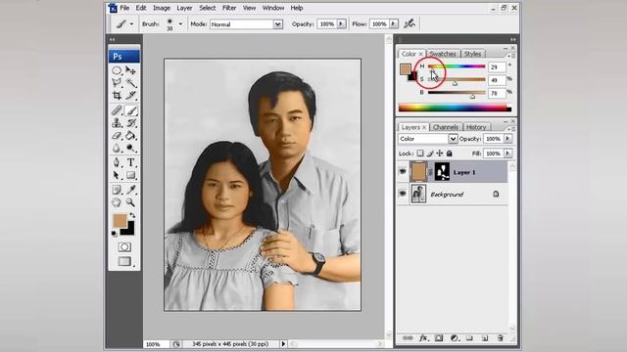Select the Magic Wand tool
The image size is (627, 352).
tap(130, 83)
